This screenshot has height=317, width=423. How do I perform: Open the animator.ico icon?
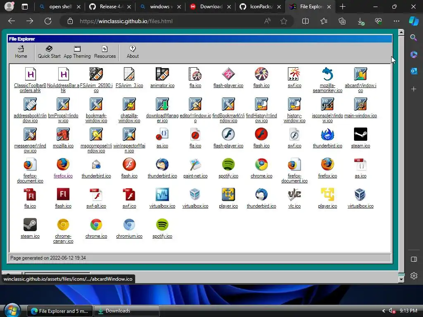pyautogui.click(x=162, y=74)
